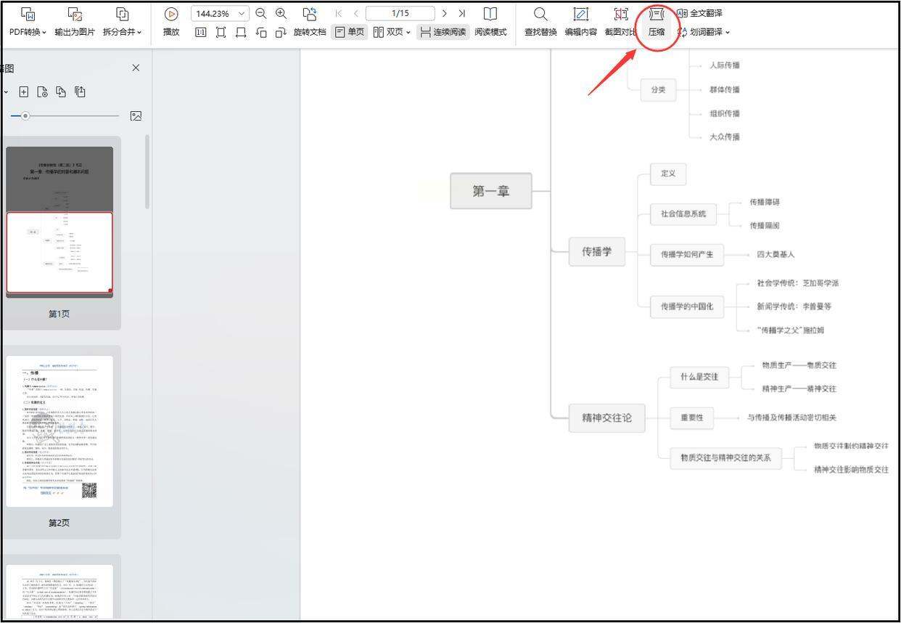Click the zoom in magnifier icon
This screenshot has width=901, height=623.
[x=281, y=14]
